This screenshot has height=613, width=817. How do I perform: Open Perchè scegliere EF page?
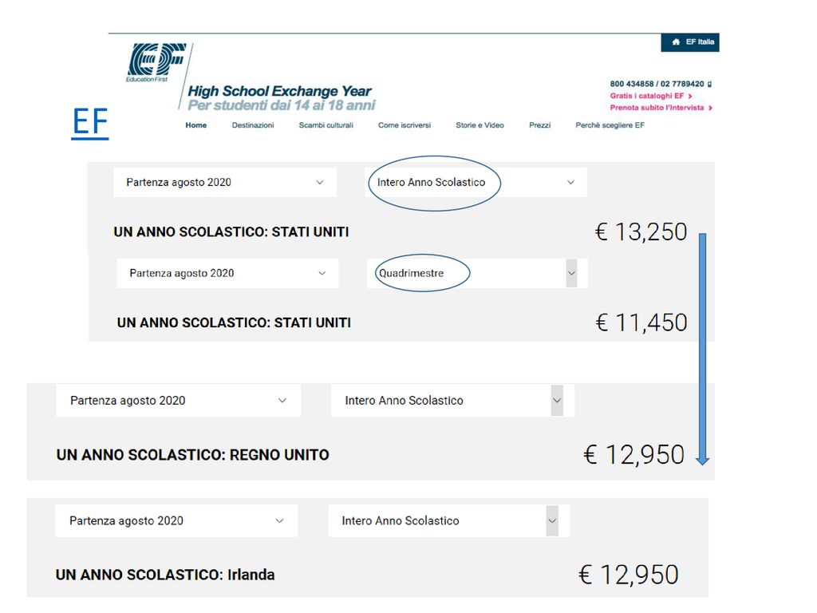click(x=610, y=125)
